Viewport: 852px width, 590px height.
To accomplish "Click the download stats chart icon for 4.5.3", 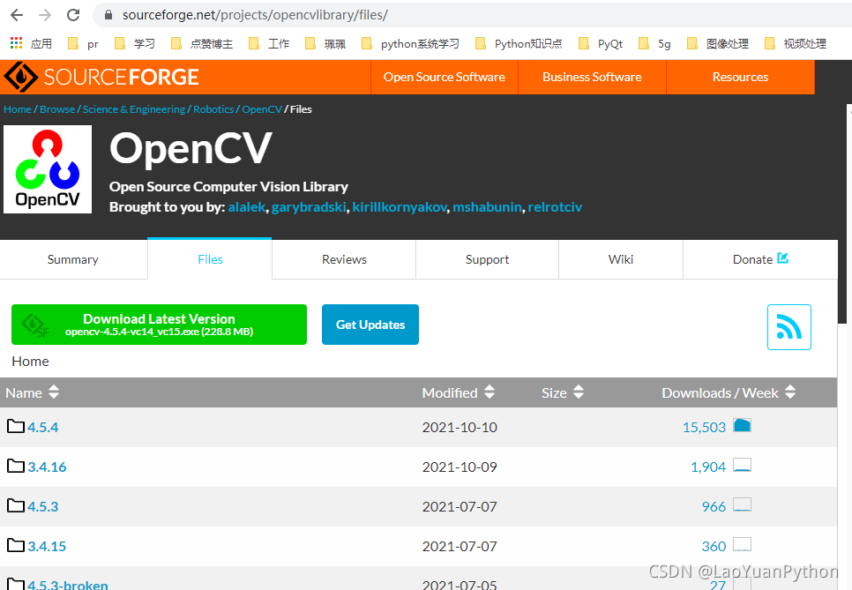I will 743,504.
